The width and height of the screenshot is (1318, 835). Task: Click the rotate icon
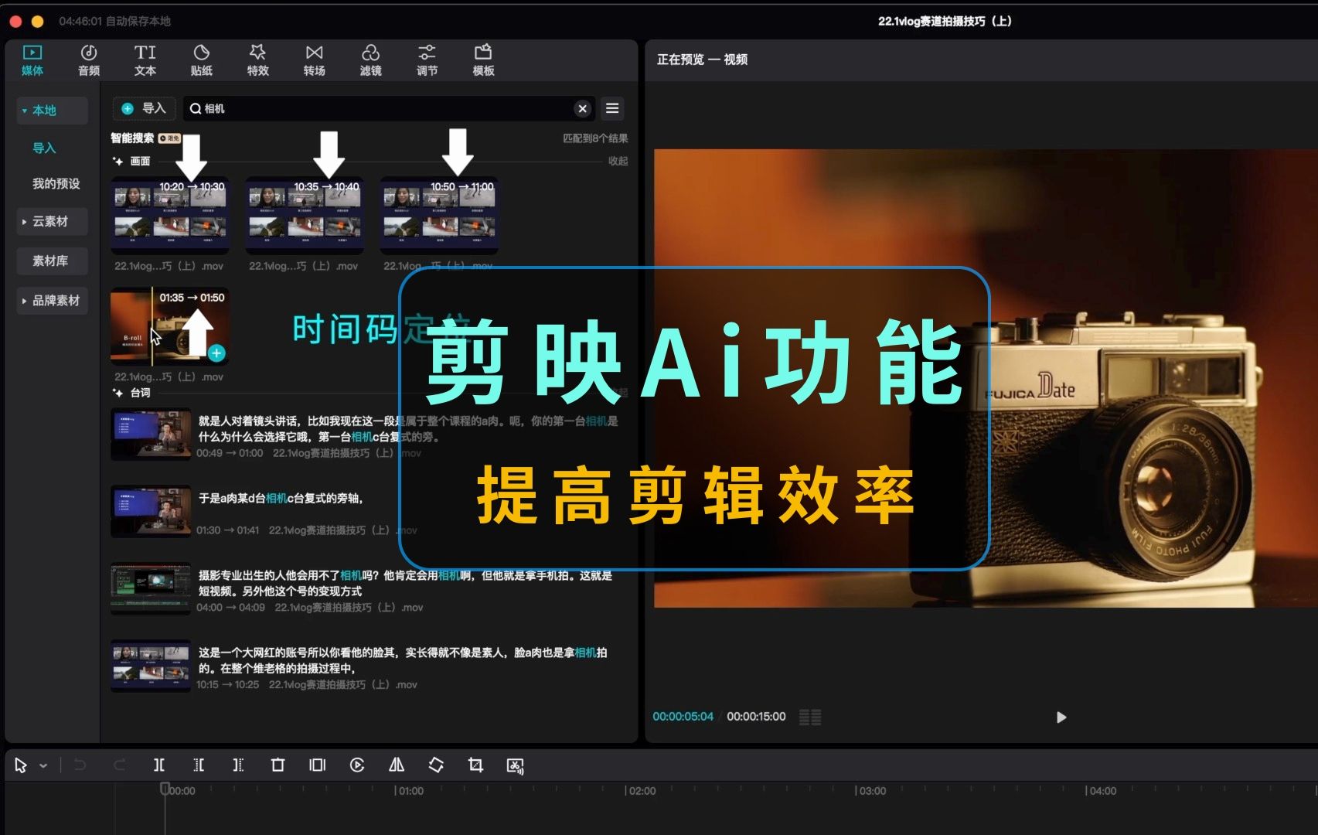click(x=436, y=765)
